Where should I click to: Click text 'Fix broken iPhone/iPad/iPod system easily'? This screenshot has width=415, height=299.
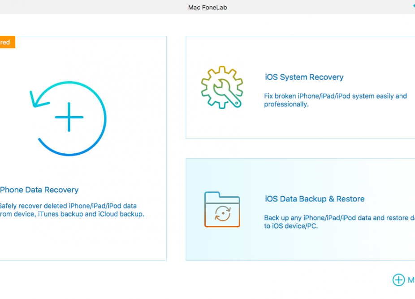pos(328,96)
